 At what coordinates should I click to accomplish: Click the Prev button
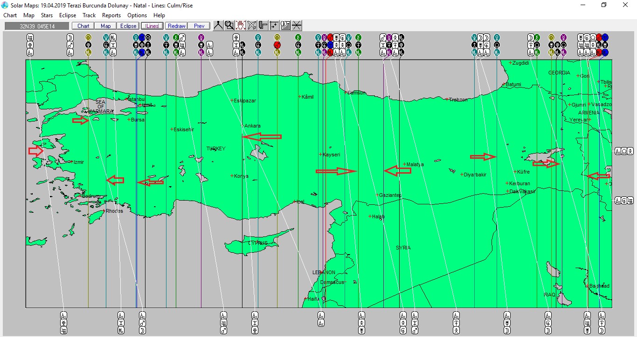click(199, 26)
